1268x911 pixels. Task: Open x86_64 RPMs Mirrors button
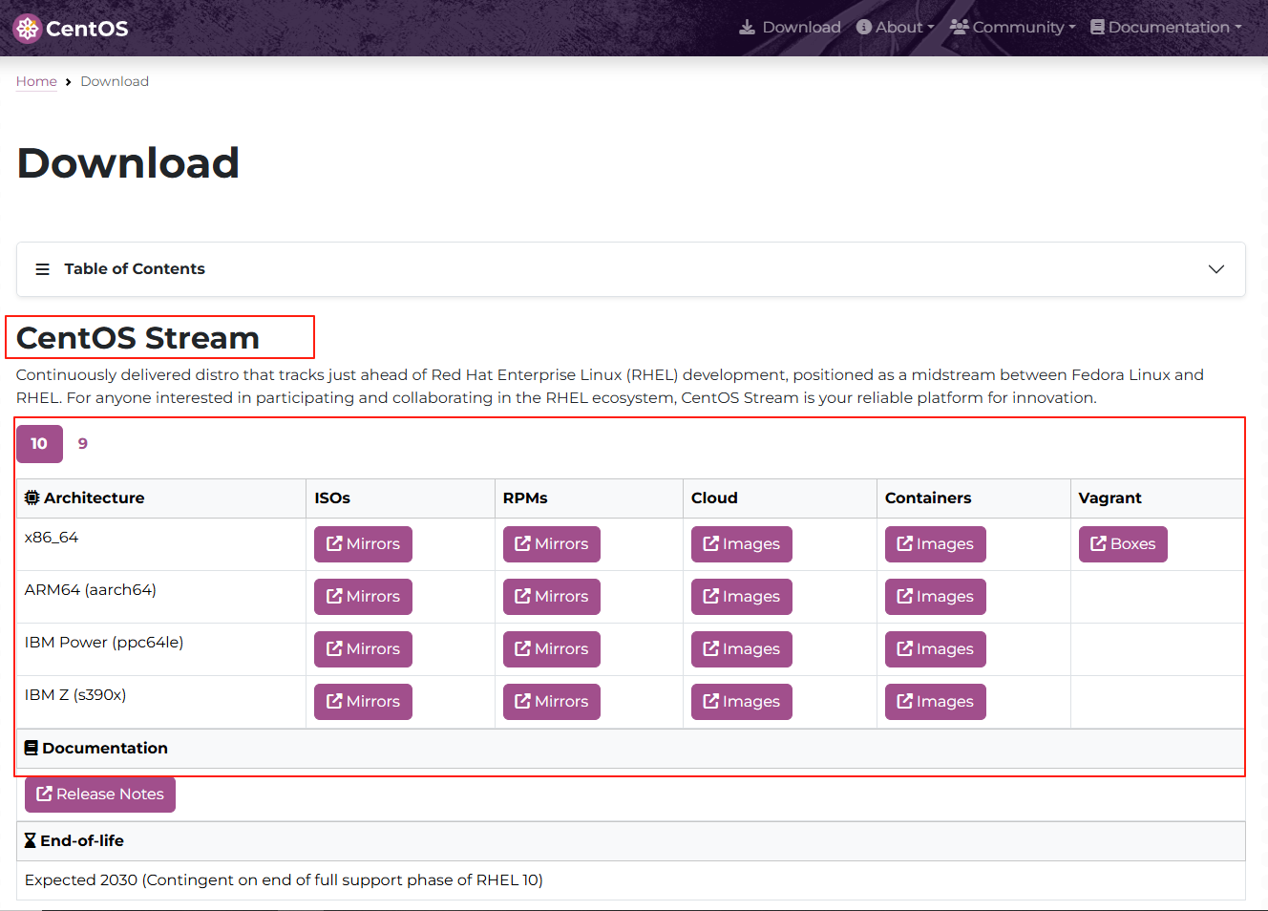(x=552, y=544)
